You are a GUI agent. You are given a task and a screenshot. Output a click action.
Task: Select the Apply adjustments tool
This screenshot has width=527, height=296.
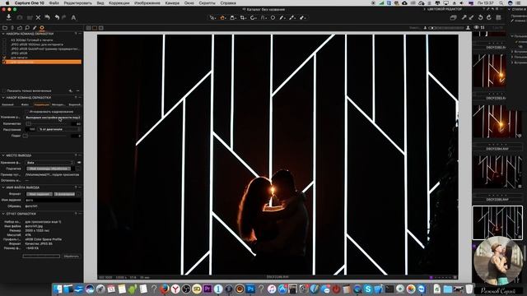click(302, 17)
